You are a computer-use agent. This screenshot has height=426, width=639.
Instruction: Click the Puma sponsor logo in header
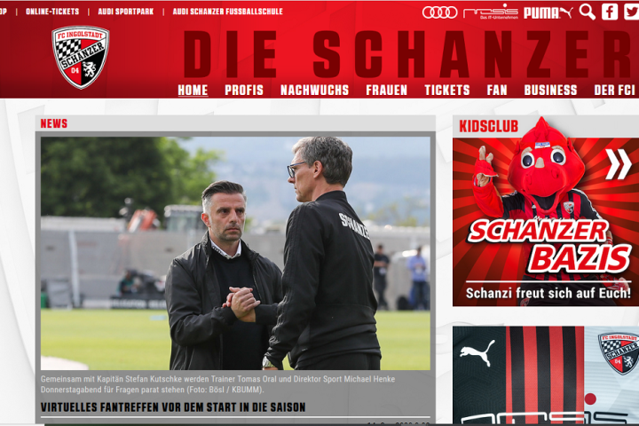pos(548,12)
